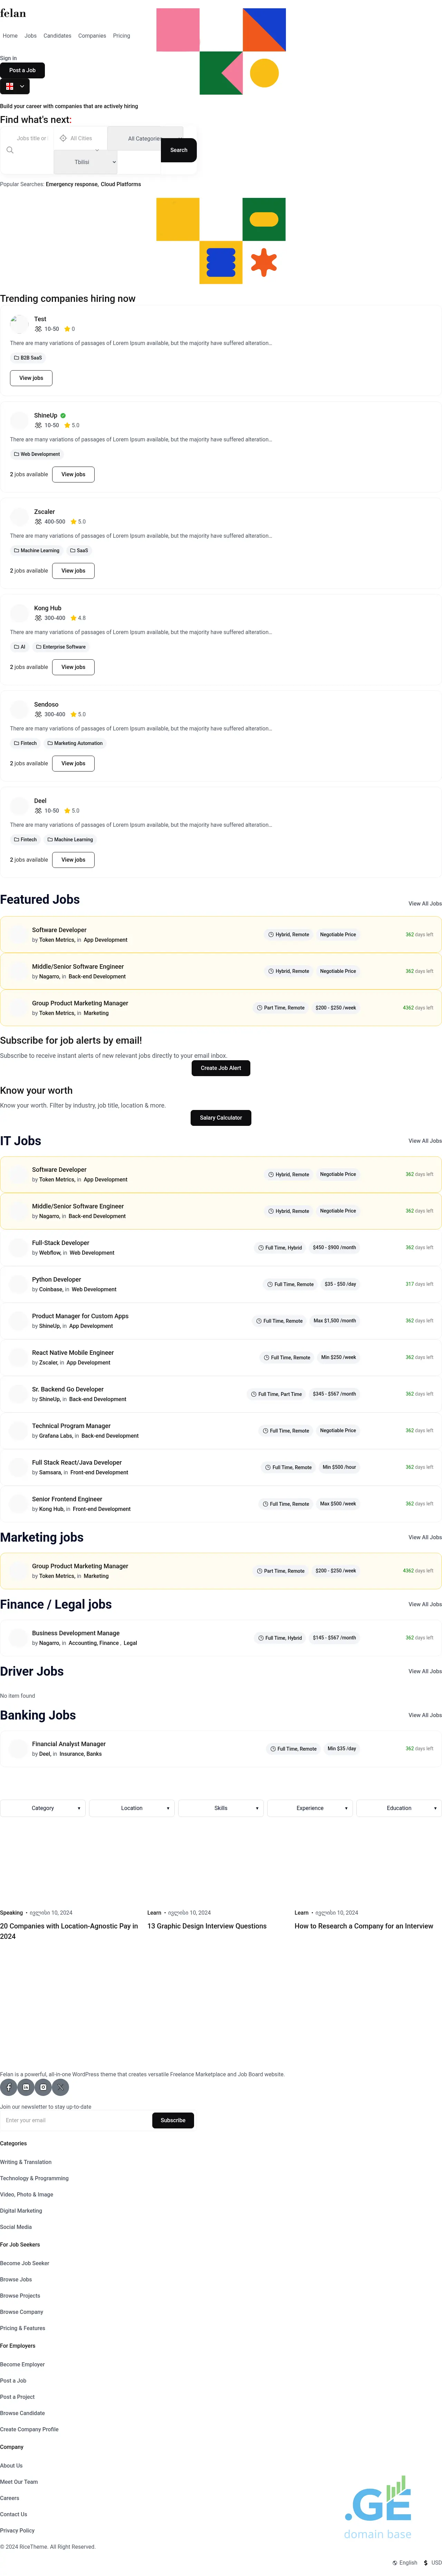The height and width of the screenshot is (2576, 442).
Task: Expand the Category filter dropdown
Action: pos(43,1808)
